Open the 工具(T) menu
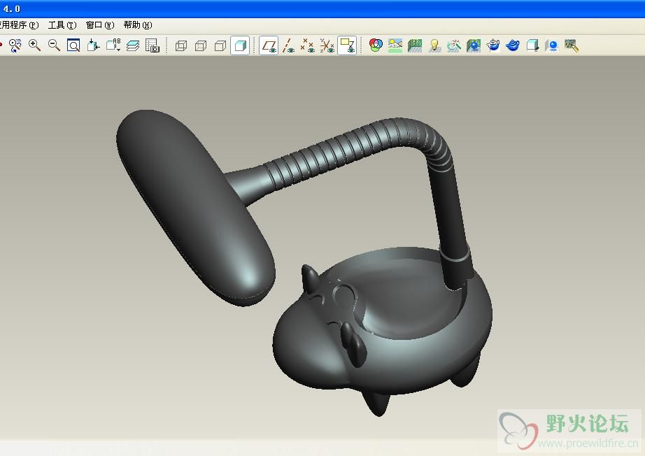645x456 pixels. click(62, 25)
